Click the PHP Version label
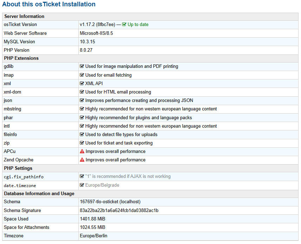The width and height of the screenshot is (301, 244). [x=17, y=50]
